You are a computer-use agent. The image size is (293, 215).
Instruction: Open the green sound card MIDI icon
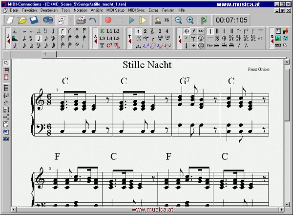(x=204, y=20)
